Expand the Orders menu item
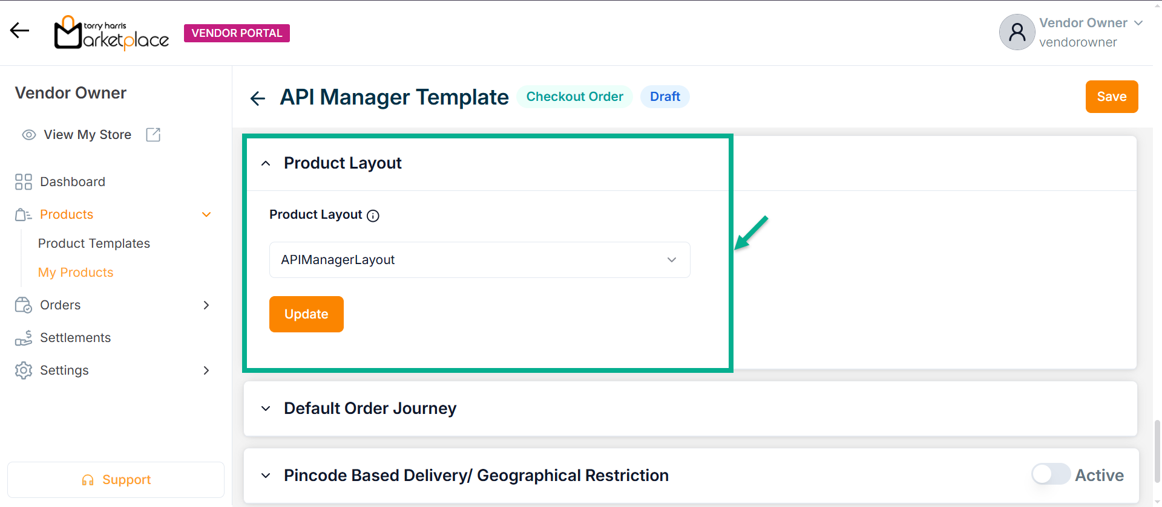 click(x=206, y=305)
